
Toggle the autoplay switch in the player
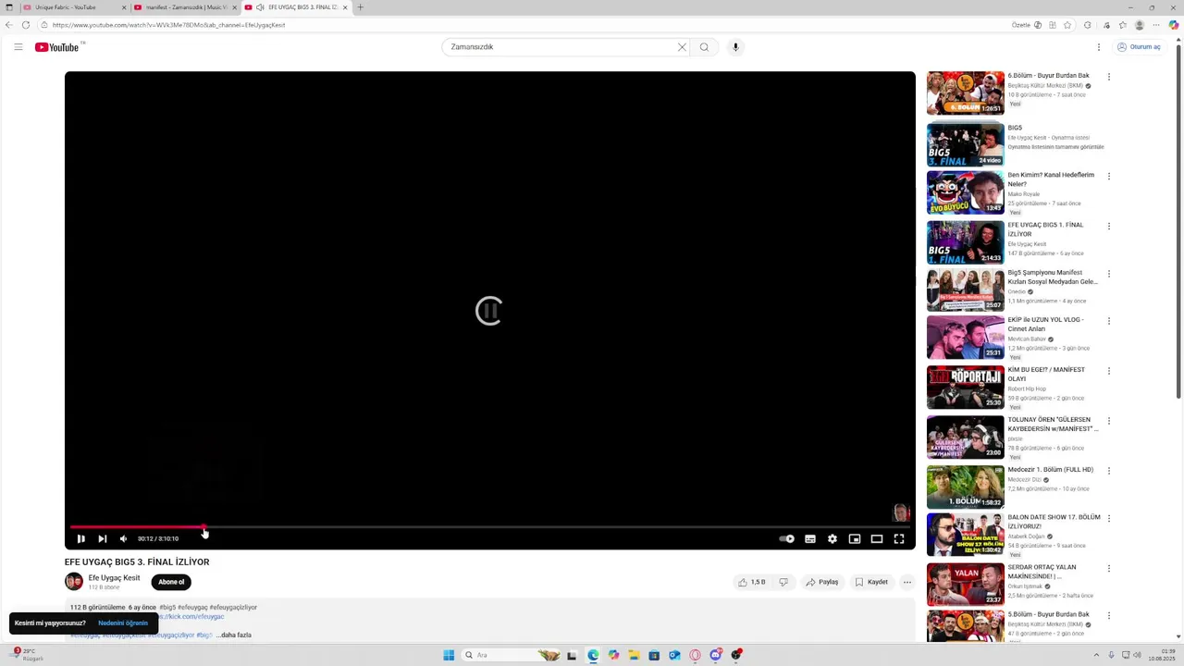click(x=786, y=538)
